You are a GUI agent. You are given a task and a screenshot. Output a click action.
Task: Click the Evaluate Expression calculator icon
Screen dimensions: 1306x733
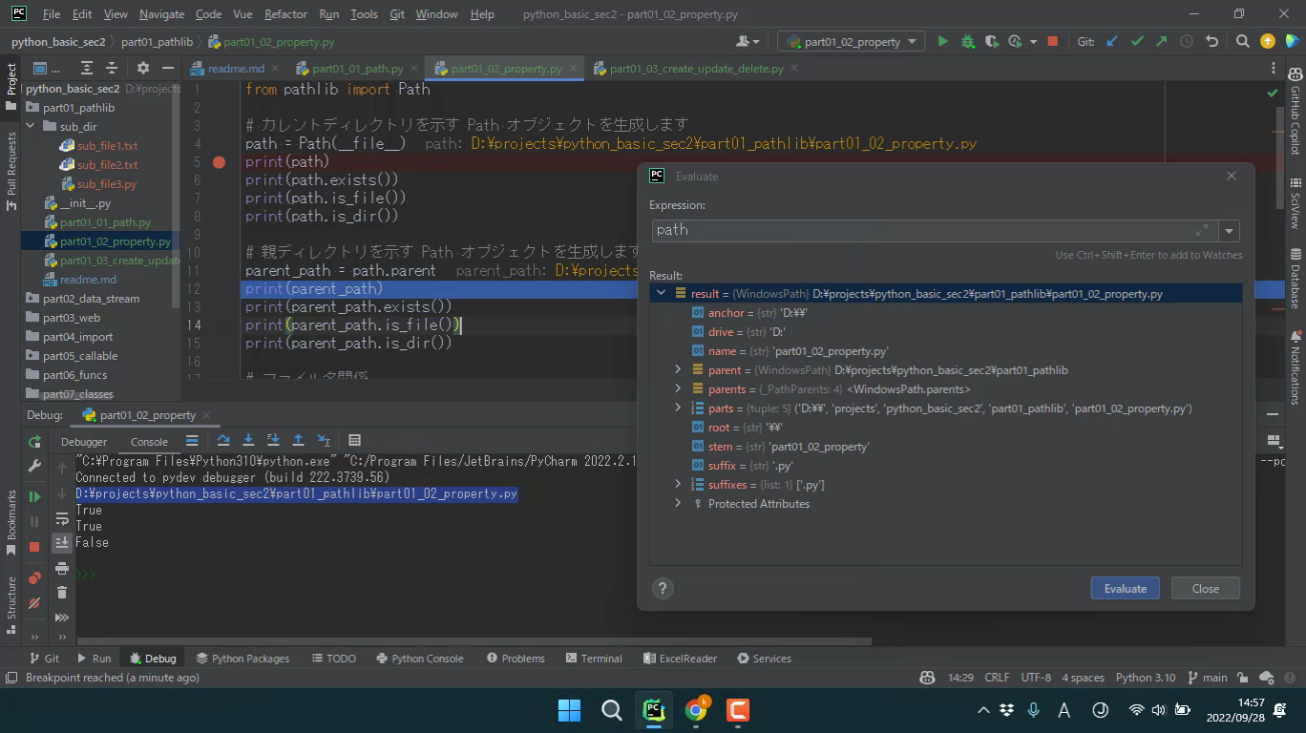tap(354, 441)
